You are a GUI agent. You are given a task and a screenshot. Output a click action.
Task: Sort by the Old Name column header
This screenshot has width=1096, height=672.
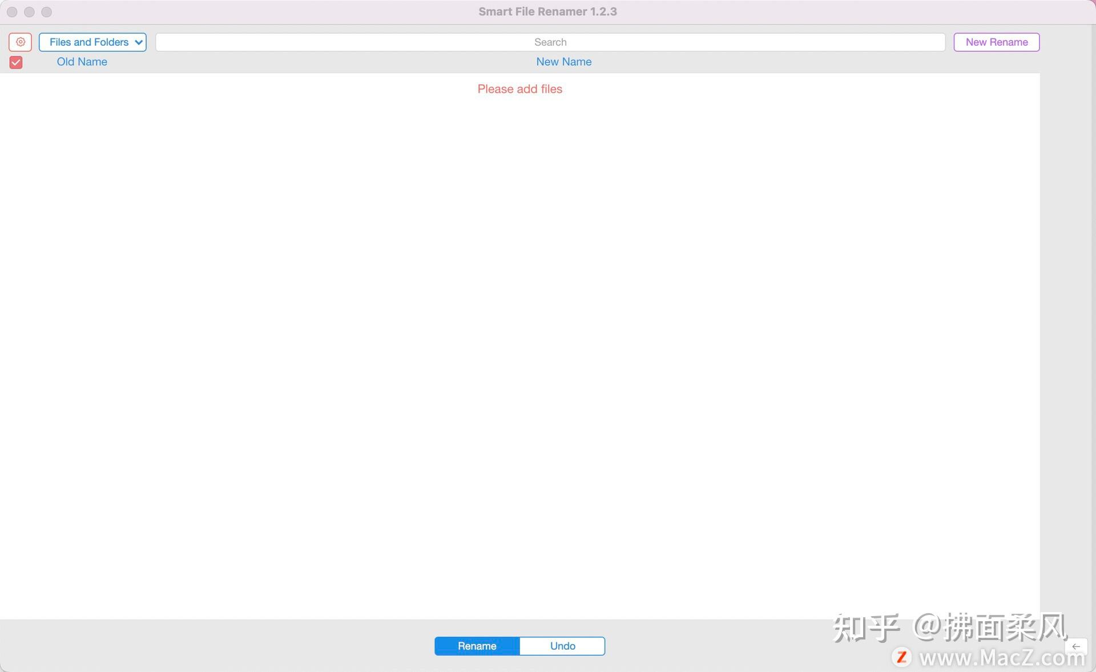click(82, 62)
